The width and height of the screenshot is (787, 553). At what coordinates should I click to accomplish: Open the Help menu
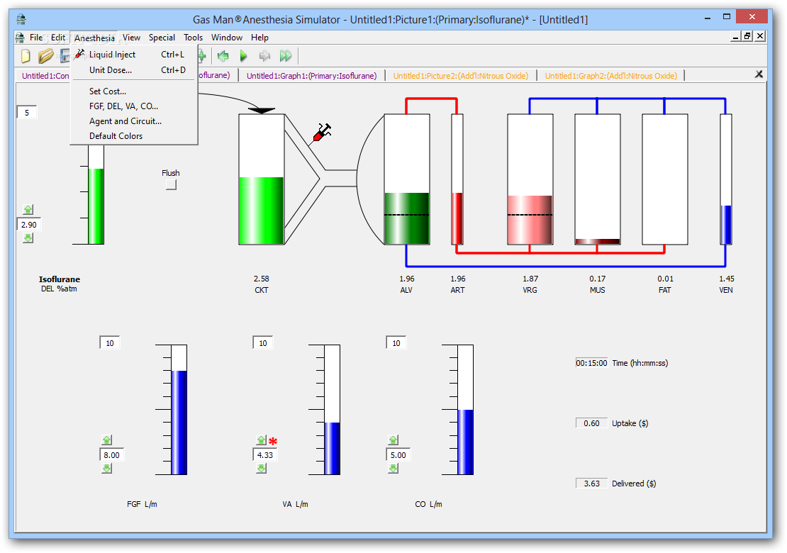coord(259,37)
